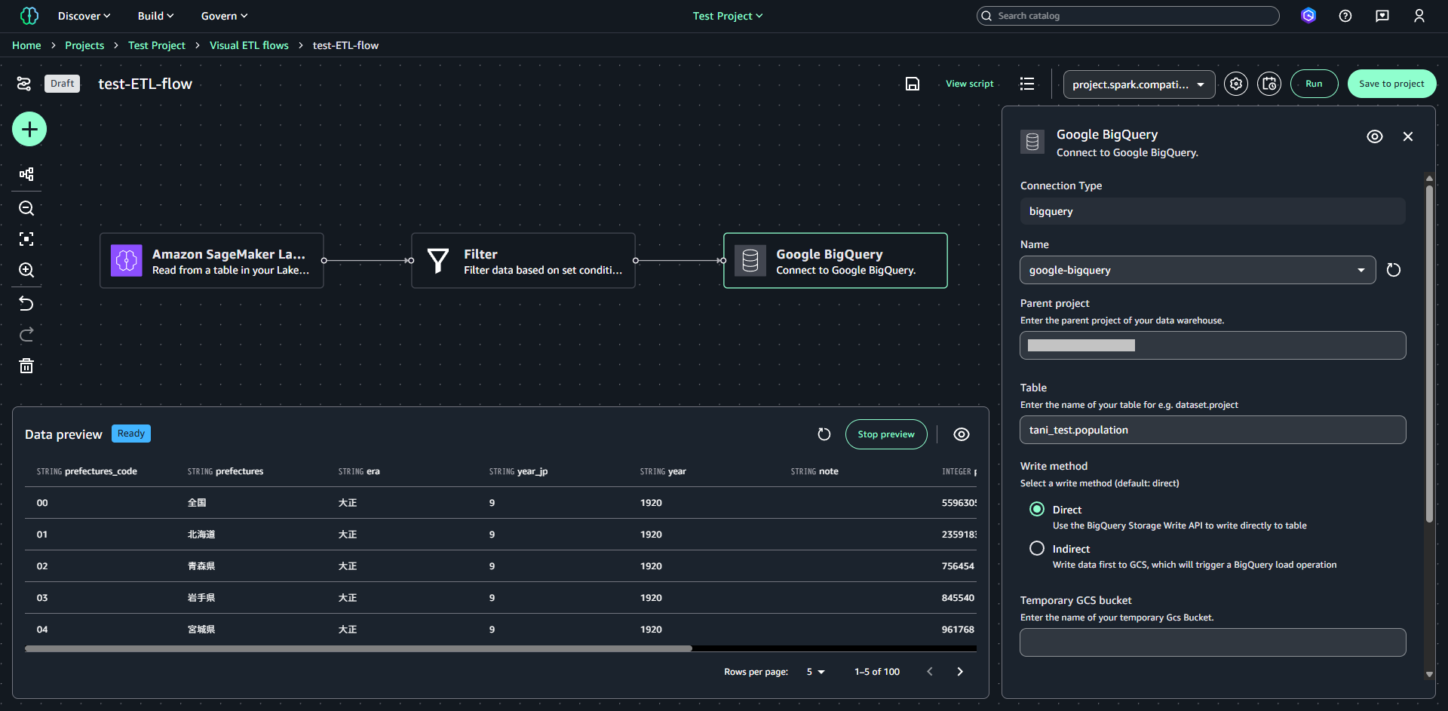
Task: Open Test Project breadcrumb link
Action: click(x=157, y=45)
